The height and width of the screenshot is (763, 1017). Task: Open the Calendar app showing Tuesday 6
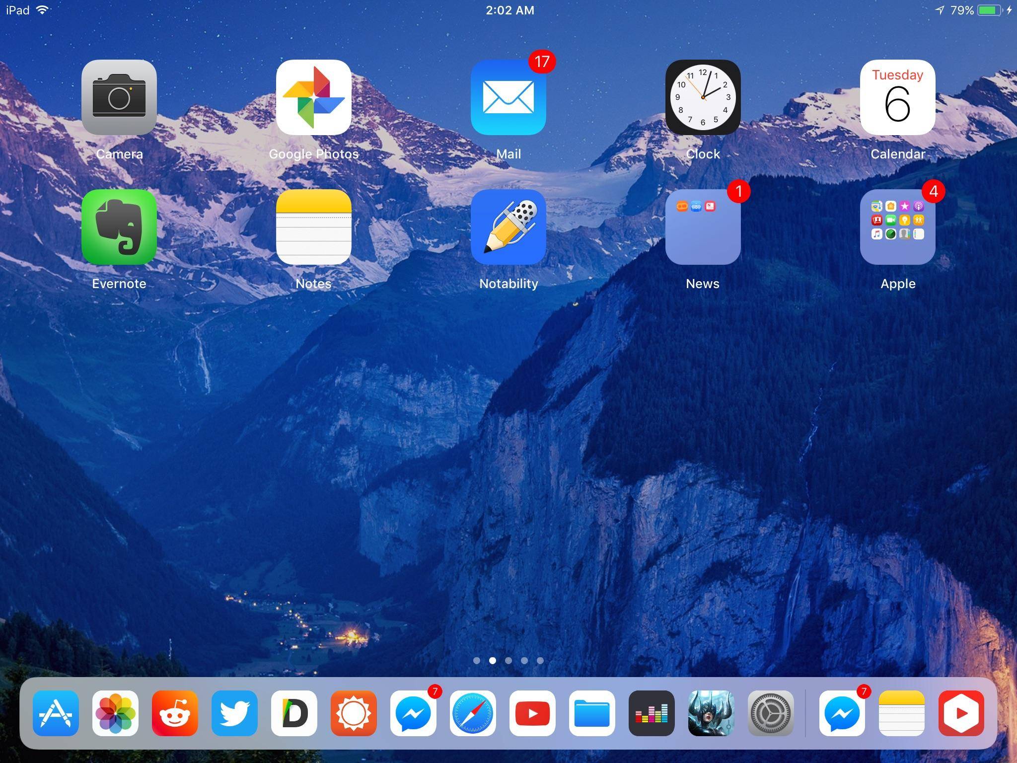pos(898,97)
